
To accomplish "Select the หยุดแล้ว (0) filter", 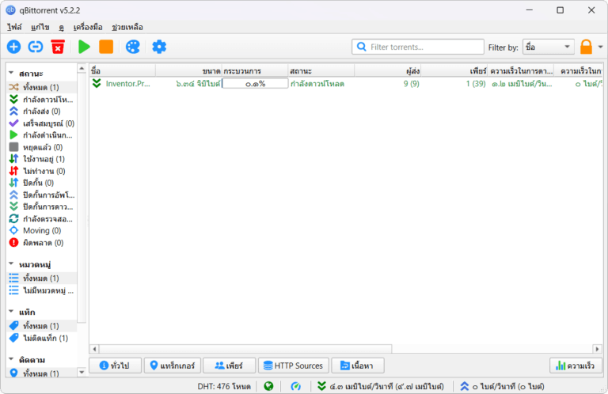I will point(41,147).
